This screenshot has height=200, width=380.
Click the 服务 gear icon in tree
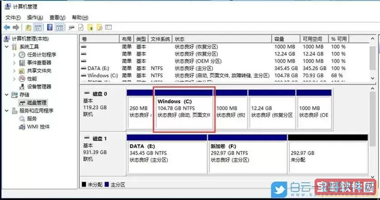tap(22, 119)
